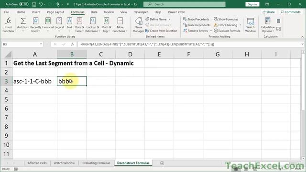Open Recently Used functions list

click(x=35, y=25)
